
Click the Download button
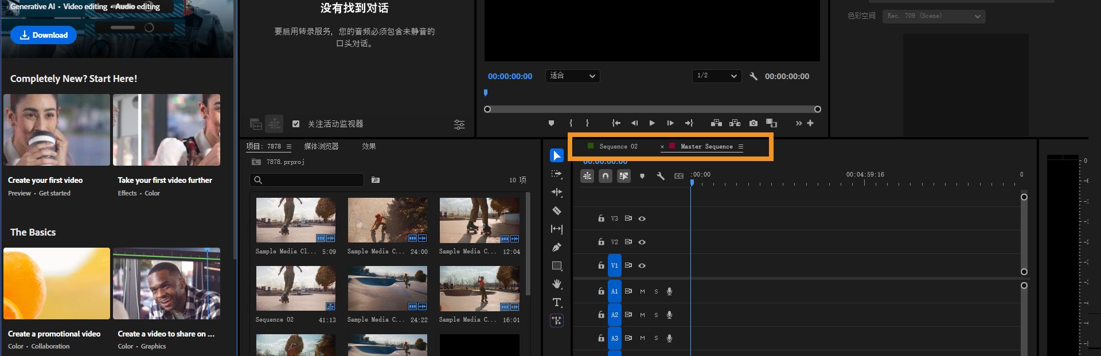pos(44,35)
